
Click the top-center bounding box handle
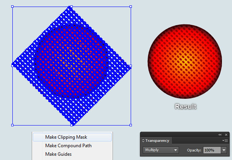(72, 7)
